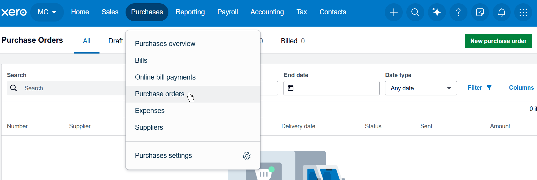The width and height of the screenshot is (537, 180).
Task: Switch to the Billed tab
Action: [293, 41]
